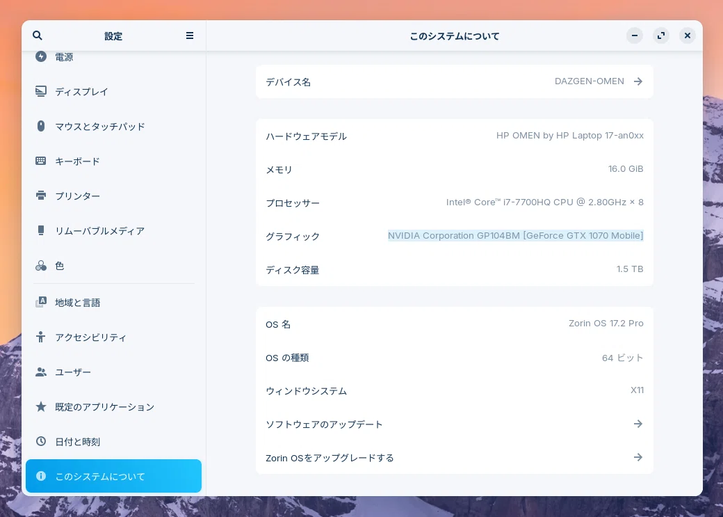This screenshot has width=723, height=517.
Task: Select リムーバブルメディア in sidebar
Action: pyautogui.click(x=113, y=231)
